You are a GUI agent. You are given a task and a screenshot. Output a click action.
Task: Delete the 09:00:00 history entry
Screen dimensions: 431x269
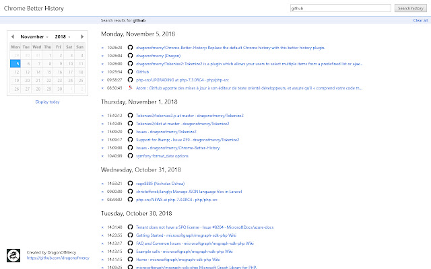coord(102,192)
